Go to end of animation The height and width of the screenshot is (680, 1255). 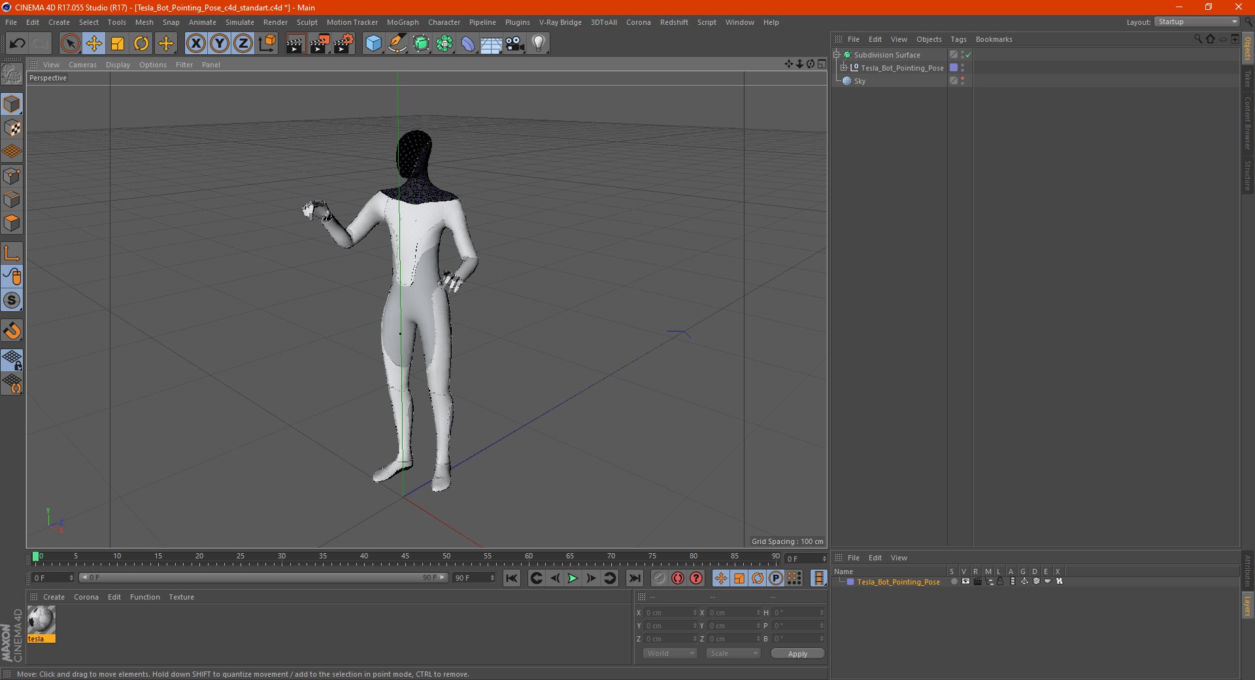[x=635, y=578]
